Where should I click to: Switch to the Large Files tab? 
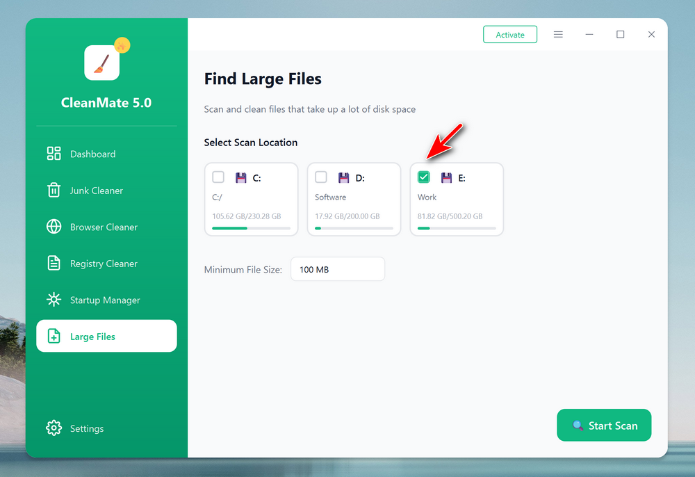(106, 337)
